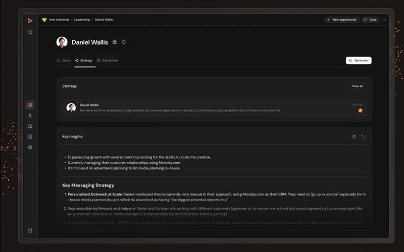The height and width of the screenshot is (252, 404).
Task: Open the contacts person icon in sidebar
Action: (30, 116)
